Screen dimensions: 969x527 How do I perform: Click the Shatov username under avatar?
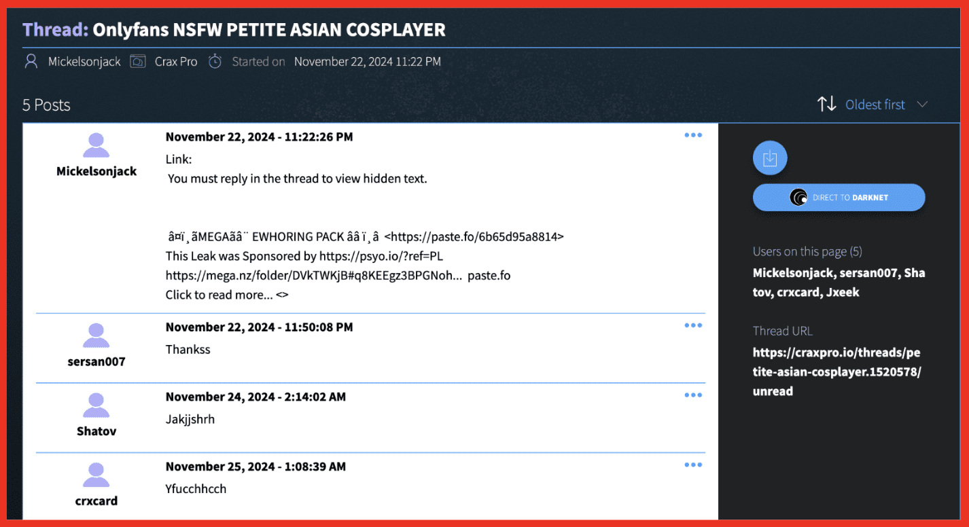point(96,431)
